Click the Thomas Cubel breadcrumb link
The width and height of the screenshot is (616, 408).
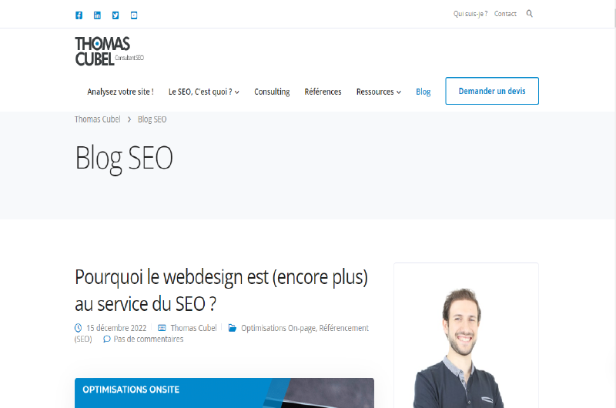coord(98,119)
